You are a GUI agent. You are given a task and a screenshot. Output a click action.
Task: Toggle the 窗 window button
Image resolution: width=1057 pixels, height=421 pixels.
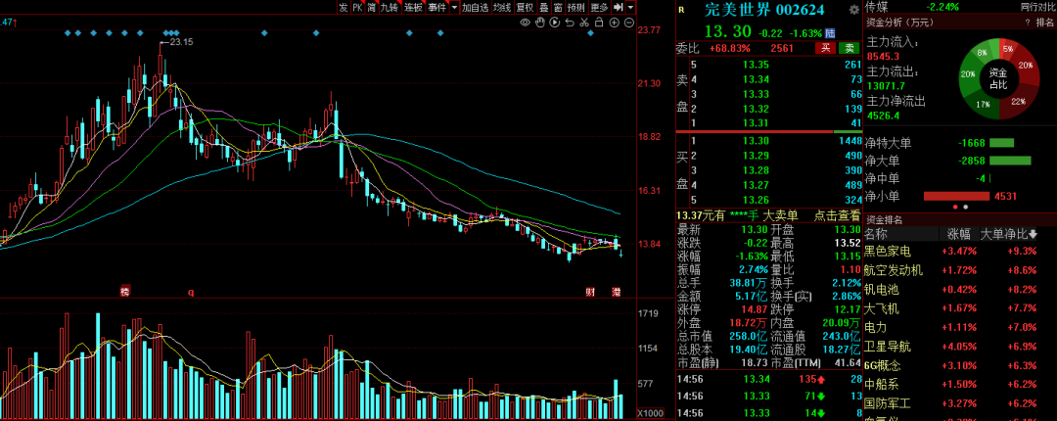point(558,8)
